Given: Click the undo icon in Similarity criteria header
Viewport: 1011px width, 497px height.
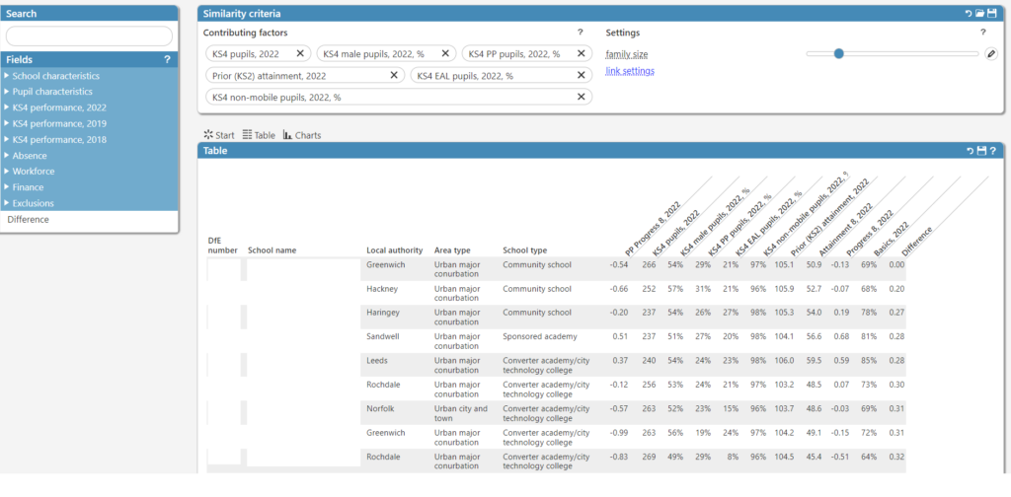Looking at the screenshot, I should point(969,14).
